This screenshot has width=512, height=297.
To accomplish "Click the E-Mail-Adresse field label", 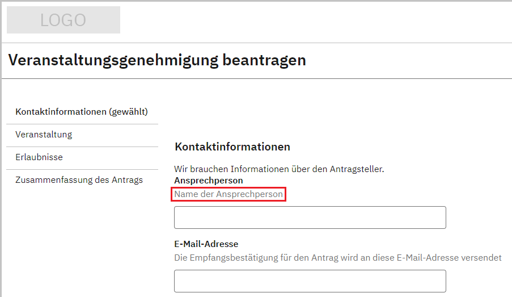I will (x=206, y=244).
